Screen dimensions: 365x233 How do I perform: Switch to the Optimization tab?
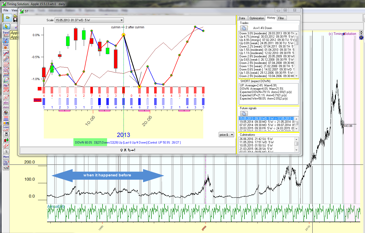point(257,18)
